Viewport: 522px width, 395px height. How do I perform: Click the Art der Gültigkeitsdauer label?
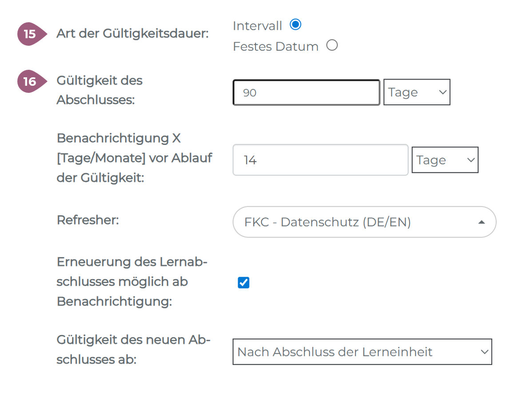click(132, 34)
